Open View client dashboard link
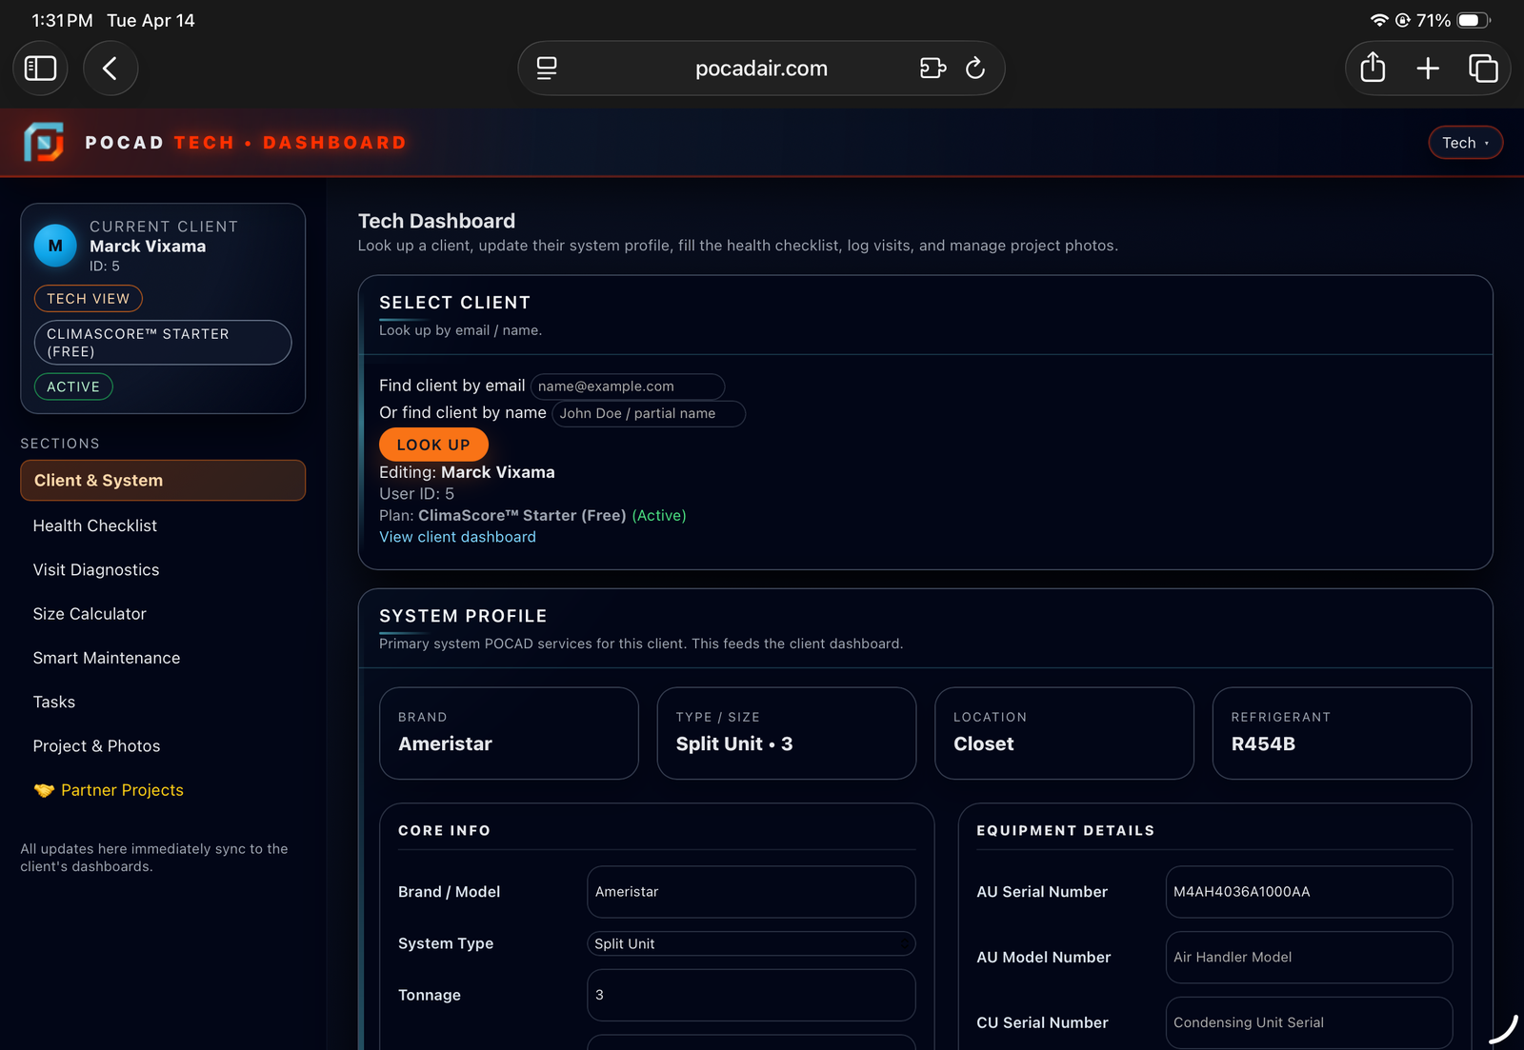Viewport: 1524px width, 1050px height. tap(457, 537)
